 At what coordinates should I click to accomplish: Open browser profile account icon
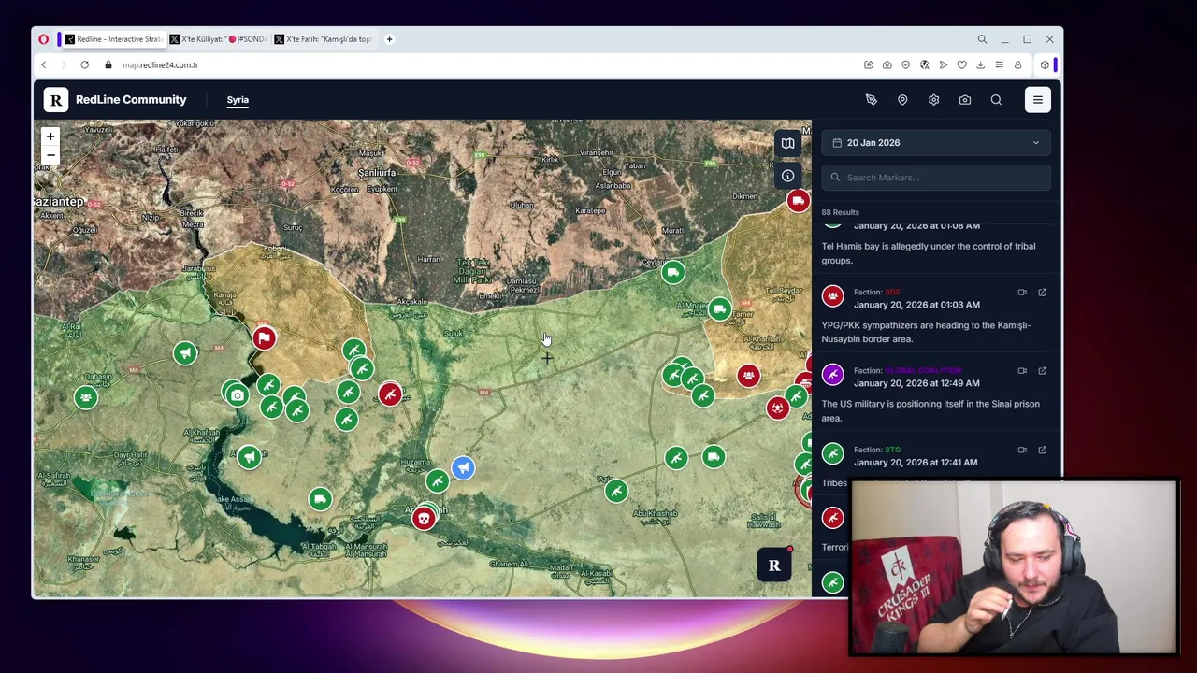(1017, 65)
